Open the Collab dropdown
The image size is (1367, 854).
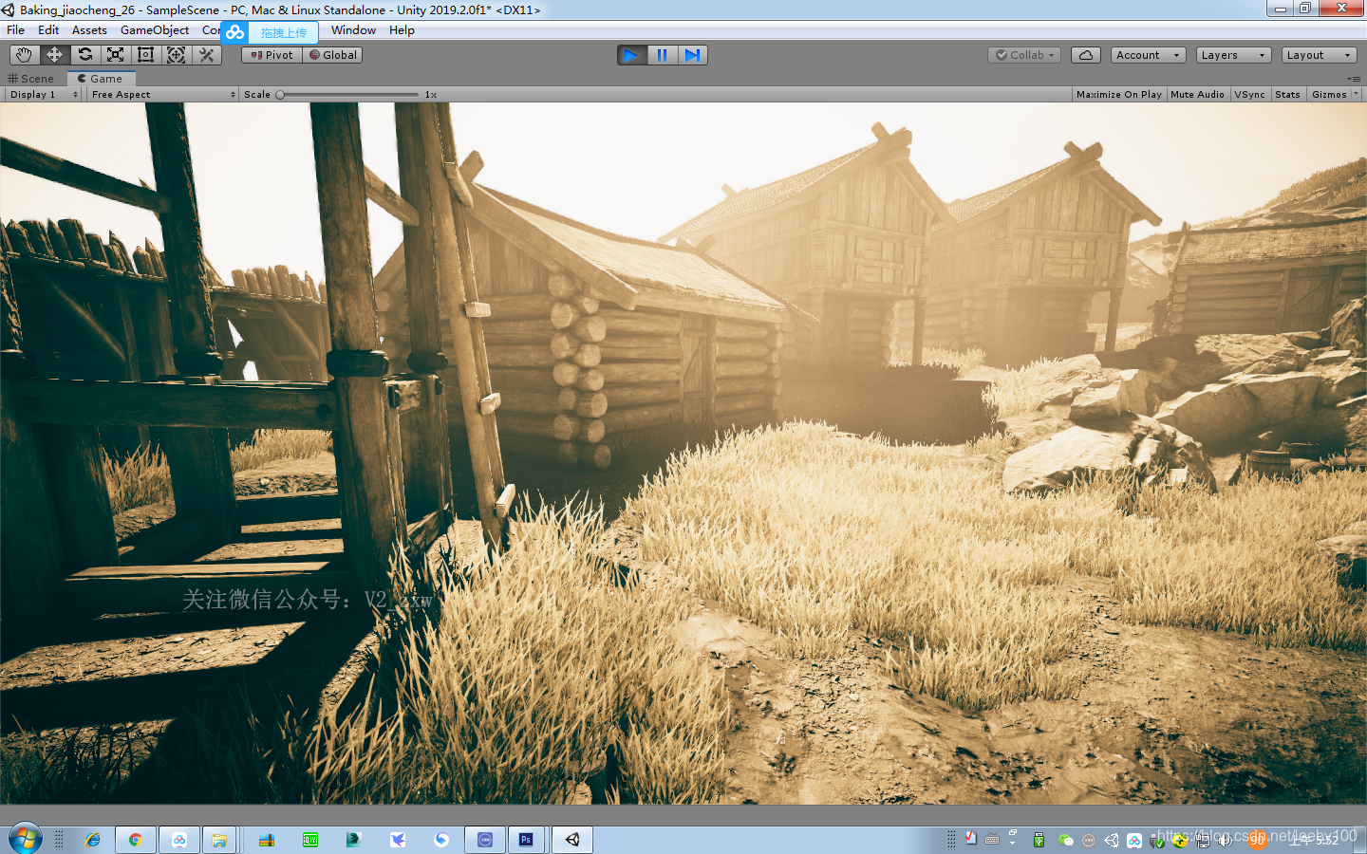point(1024,55)
